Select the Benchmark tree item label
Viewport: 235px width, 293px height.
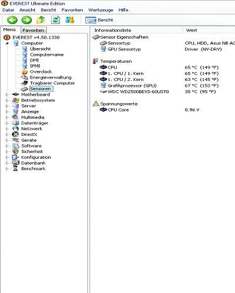pos(33,169)
